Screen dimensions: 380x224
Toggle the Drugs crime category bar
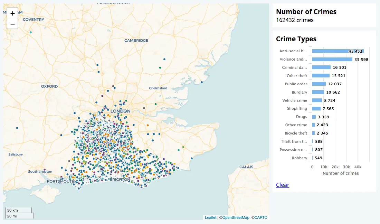pos(314,117)
